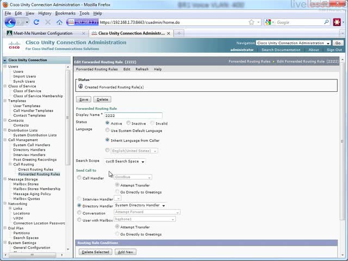Select the Inactive status radio button
Image resolution: width=348 pixels, height=261 pixels.
pos(128,123)
